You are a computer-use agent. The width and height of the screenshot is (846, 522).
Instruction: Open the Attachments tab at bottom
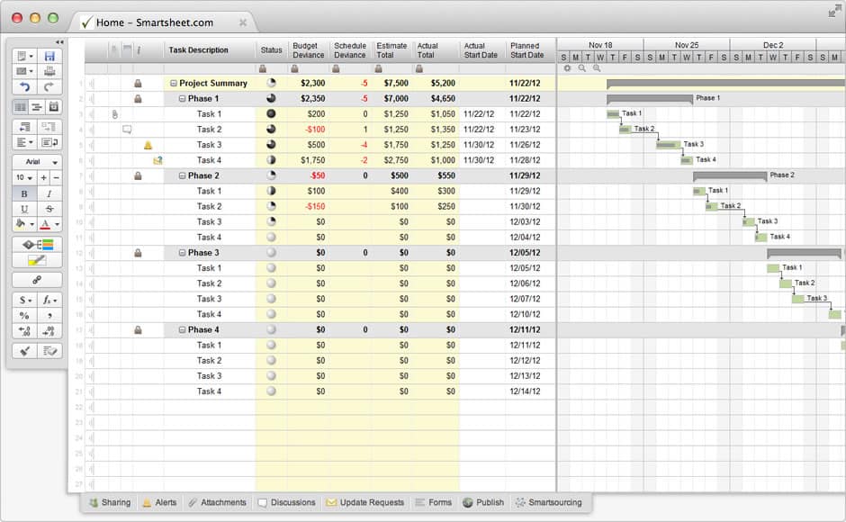pyautogui.click(x=216, y=502)
